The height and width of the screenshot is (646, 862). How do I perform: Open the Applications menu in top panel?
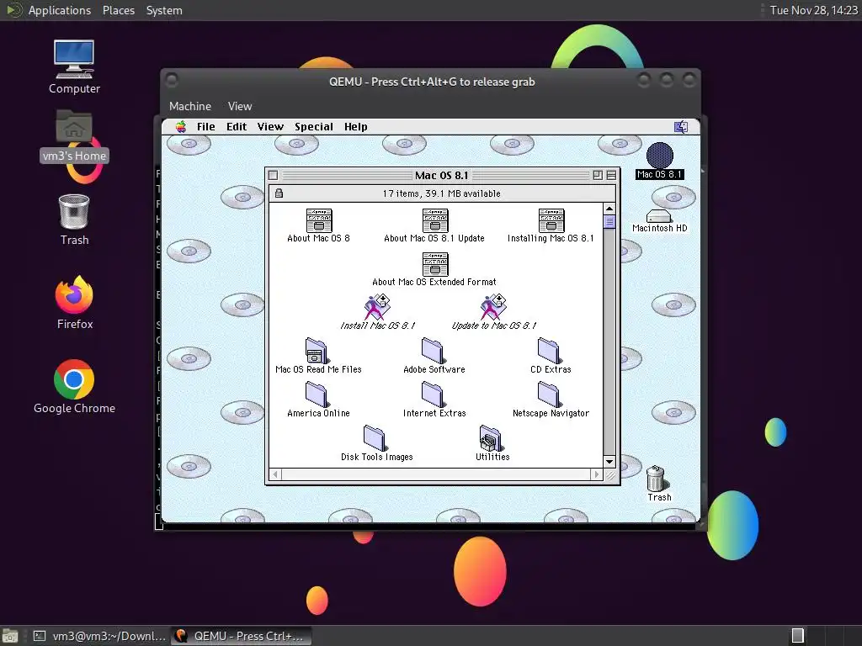tap(60, 10)
